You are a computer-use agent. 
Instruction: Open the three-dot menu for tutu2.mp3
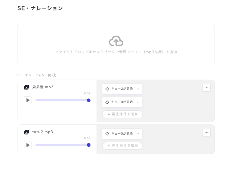click(207, 133)
